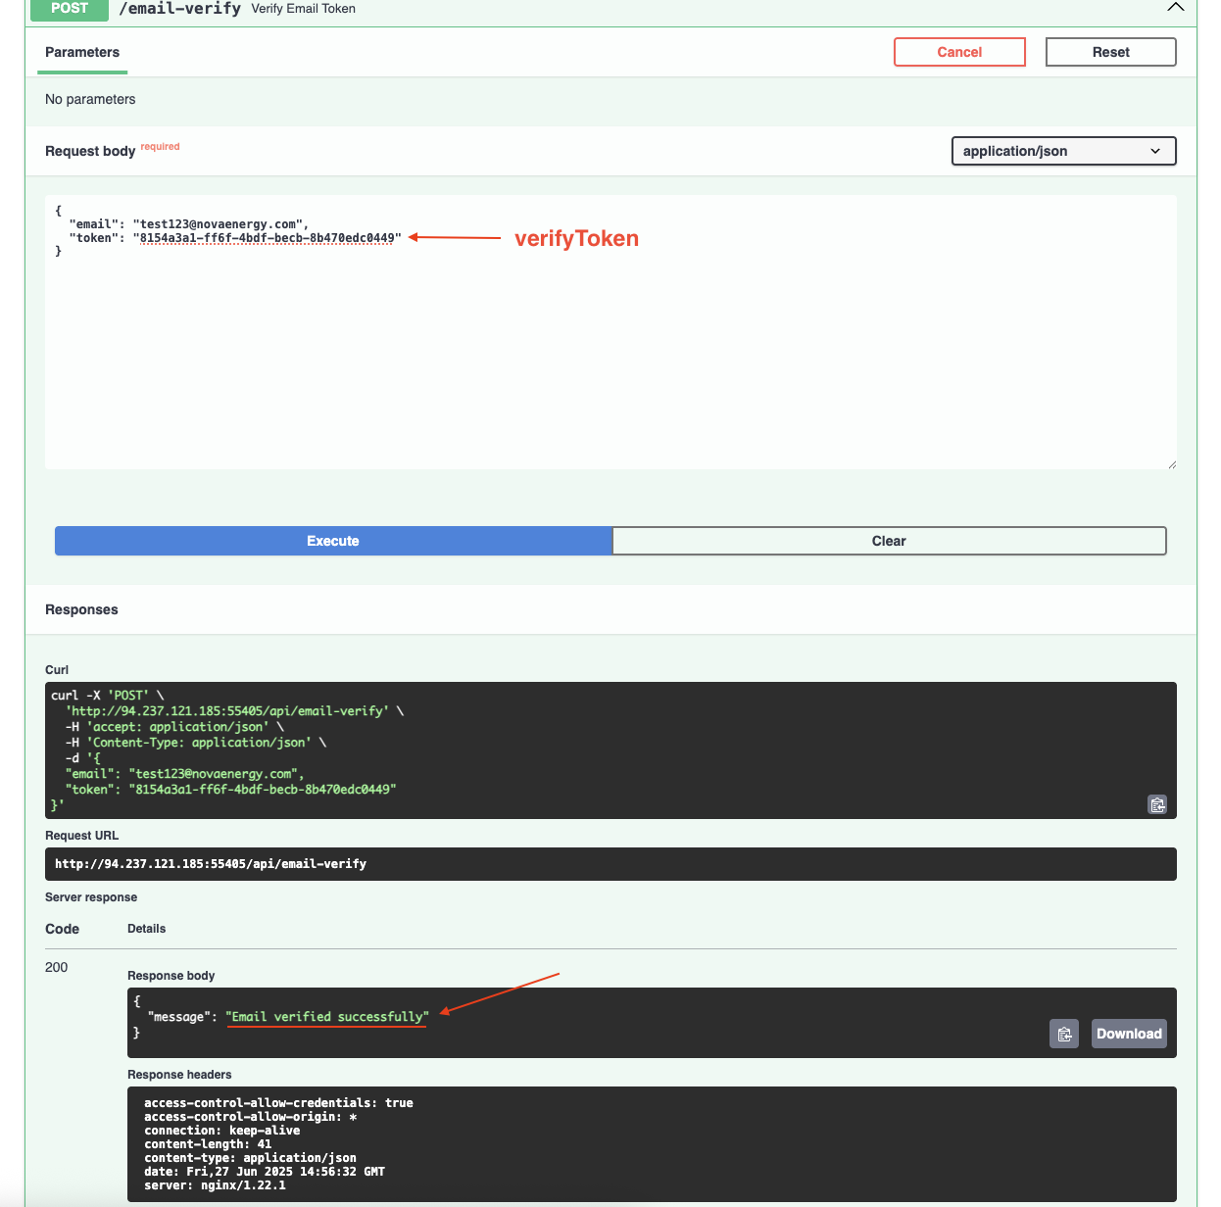This screenshot has height=1207, width=1221.
Task: Click the server: nginx/1.22.1 header line
Action: 215,1185
